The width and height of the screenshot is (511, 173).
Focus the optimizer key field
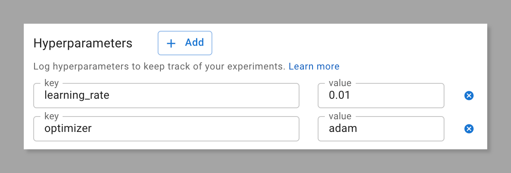coord(166,129)
